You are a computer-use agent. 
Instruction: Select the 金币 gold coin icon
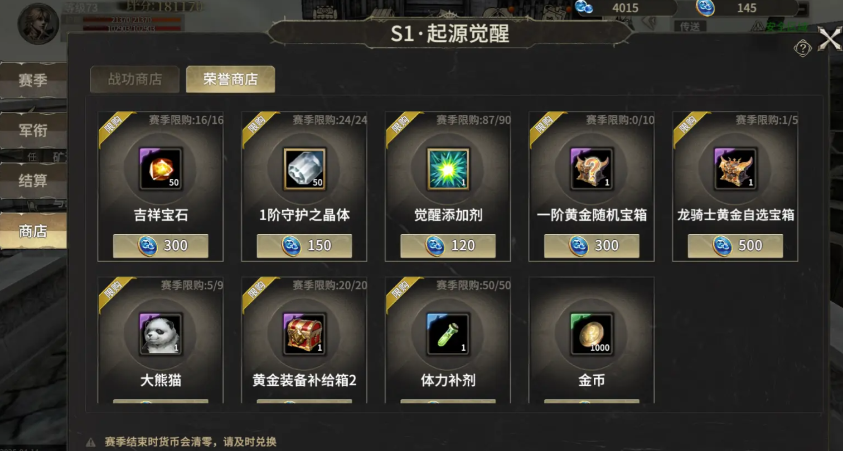[592, 334]
